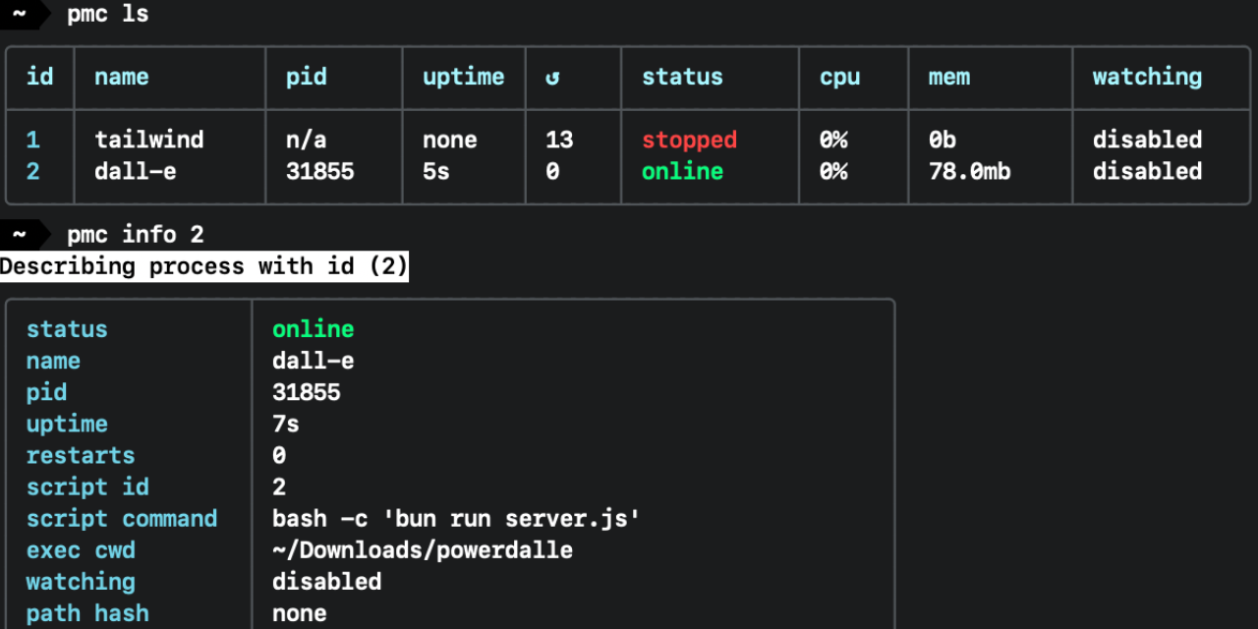This screenshot has width=1258, height=629.
Task: Click the 'cpu' column header
Action: (x=839, y=77)
